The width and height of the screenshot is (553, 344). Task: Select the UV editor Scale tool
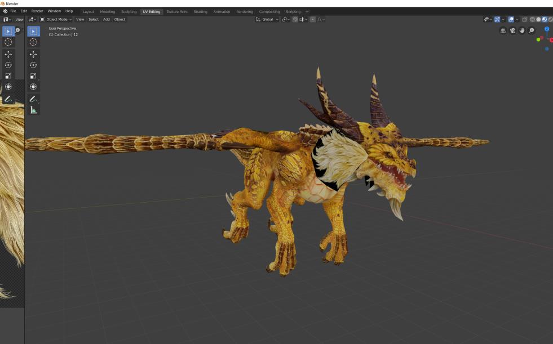coord(8,75)
